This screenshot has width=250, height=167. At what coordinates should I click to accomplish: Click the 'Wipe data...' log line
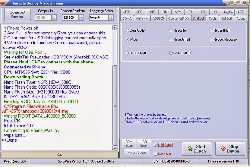click(15, 135)
